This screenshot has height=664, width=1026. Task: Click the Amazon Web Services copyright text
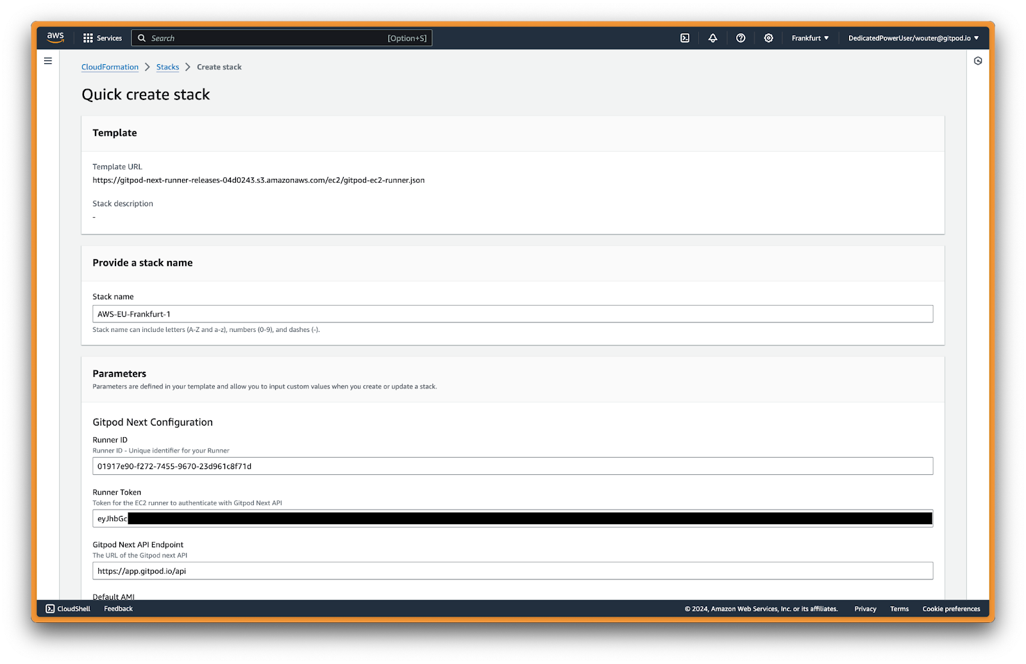[761, 609]
